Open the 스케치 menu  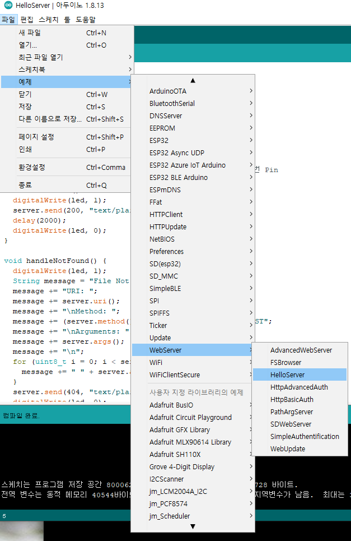[49, 19]
